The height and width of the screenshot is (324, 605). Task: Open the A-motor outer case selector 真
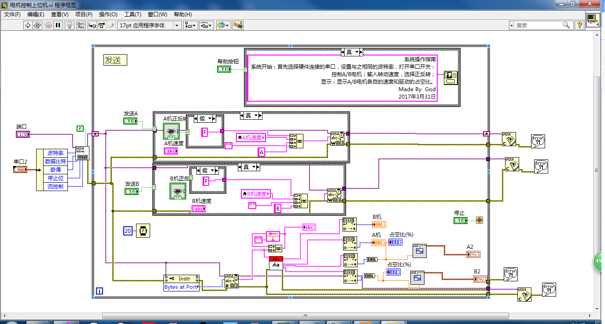(x=251, y=115)
